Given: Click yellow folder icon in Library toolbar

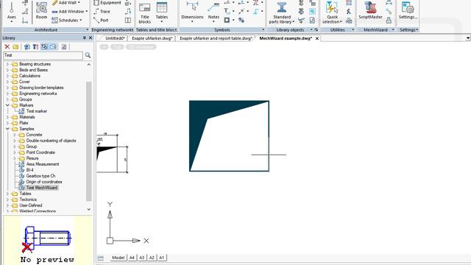Looking at the screenshot, I should tap(15, 46).
